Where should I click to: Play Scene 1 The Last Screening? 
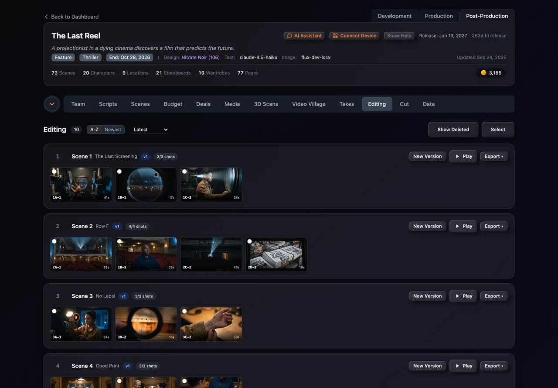coord(463,156)
